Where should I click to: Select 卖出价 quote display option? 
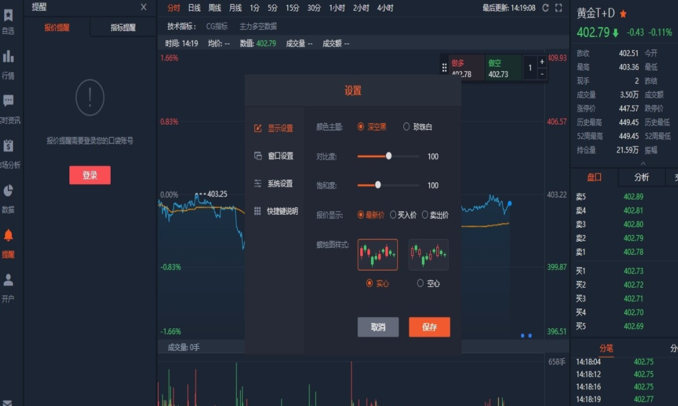pos(435,215)
